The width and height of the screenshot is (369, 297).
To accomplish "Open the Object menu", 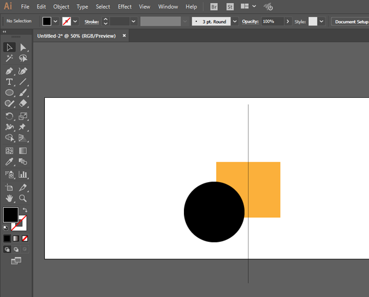I will [61, 7].
